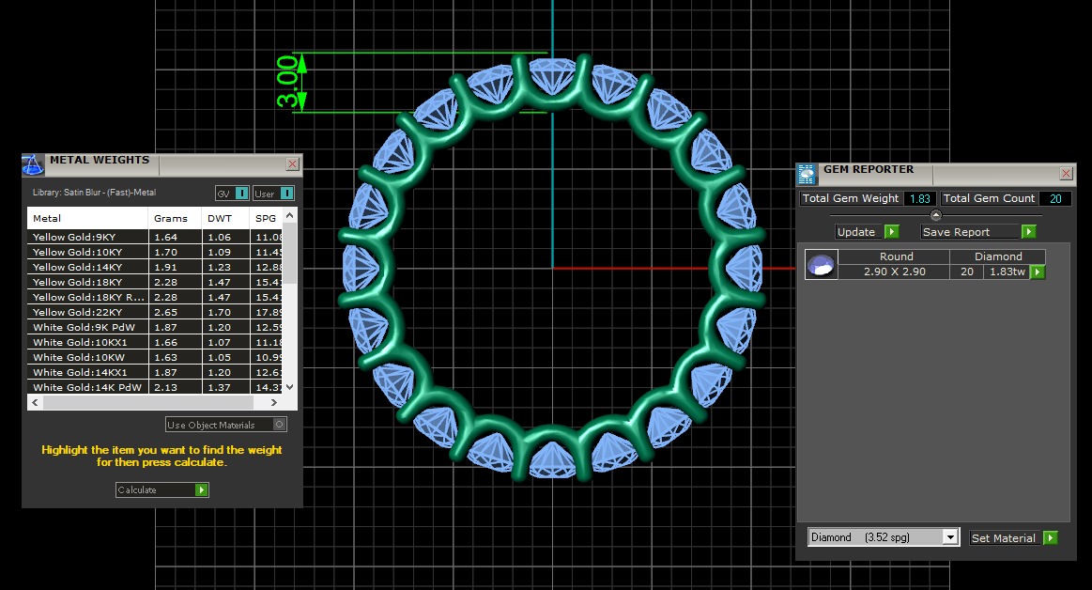Click the Round gem shape cell
This screenshot has width=1092, height=590.
tap(894, 256)
